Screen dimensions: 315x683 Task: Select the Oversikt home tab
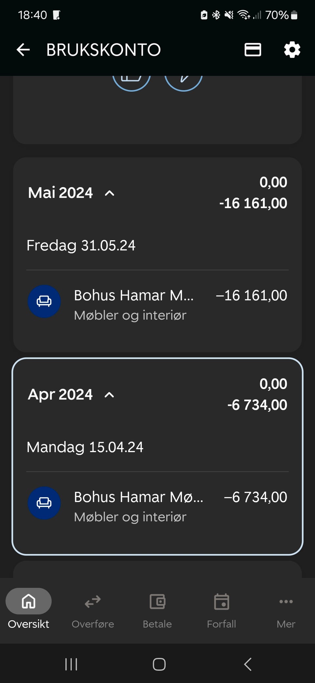click(29, 609)
